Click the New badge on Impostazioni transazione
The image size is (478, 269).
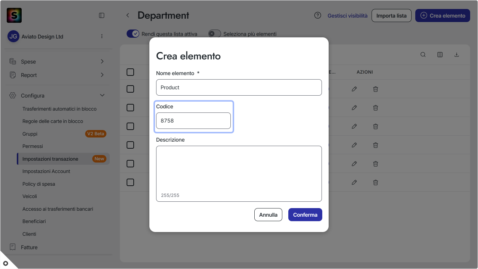(99, 159)
